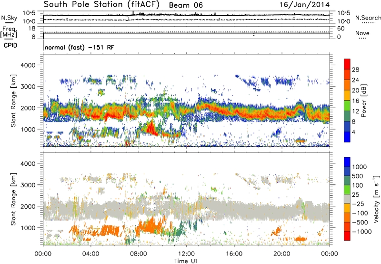Select the "N.Sky" legend label
Image resolution: width=381 pixels, height=264 pixels.
pos(9,18)
